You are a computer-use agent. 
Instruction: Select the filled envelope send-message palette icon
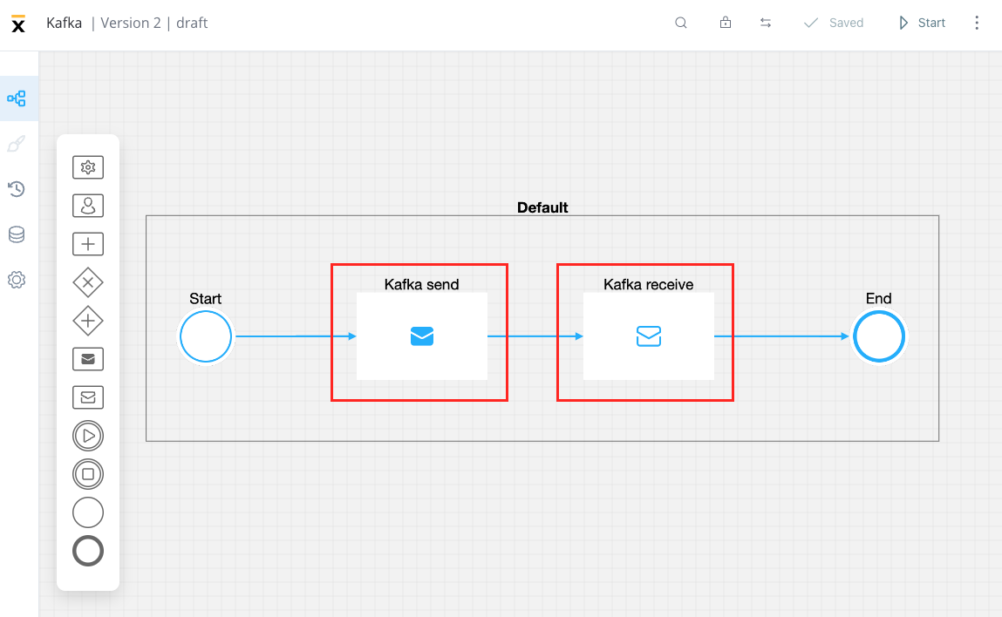coord(88,359)
